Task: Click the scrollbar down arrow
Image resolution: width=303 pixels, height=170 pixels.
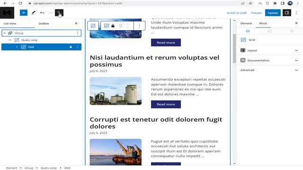Action: tap(234, 163)
